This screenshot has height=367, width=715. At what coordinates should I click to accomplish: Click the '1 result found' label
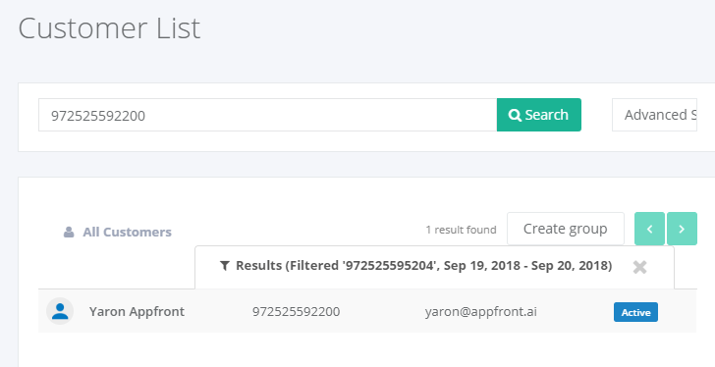click(x=461, y=230)
